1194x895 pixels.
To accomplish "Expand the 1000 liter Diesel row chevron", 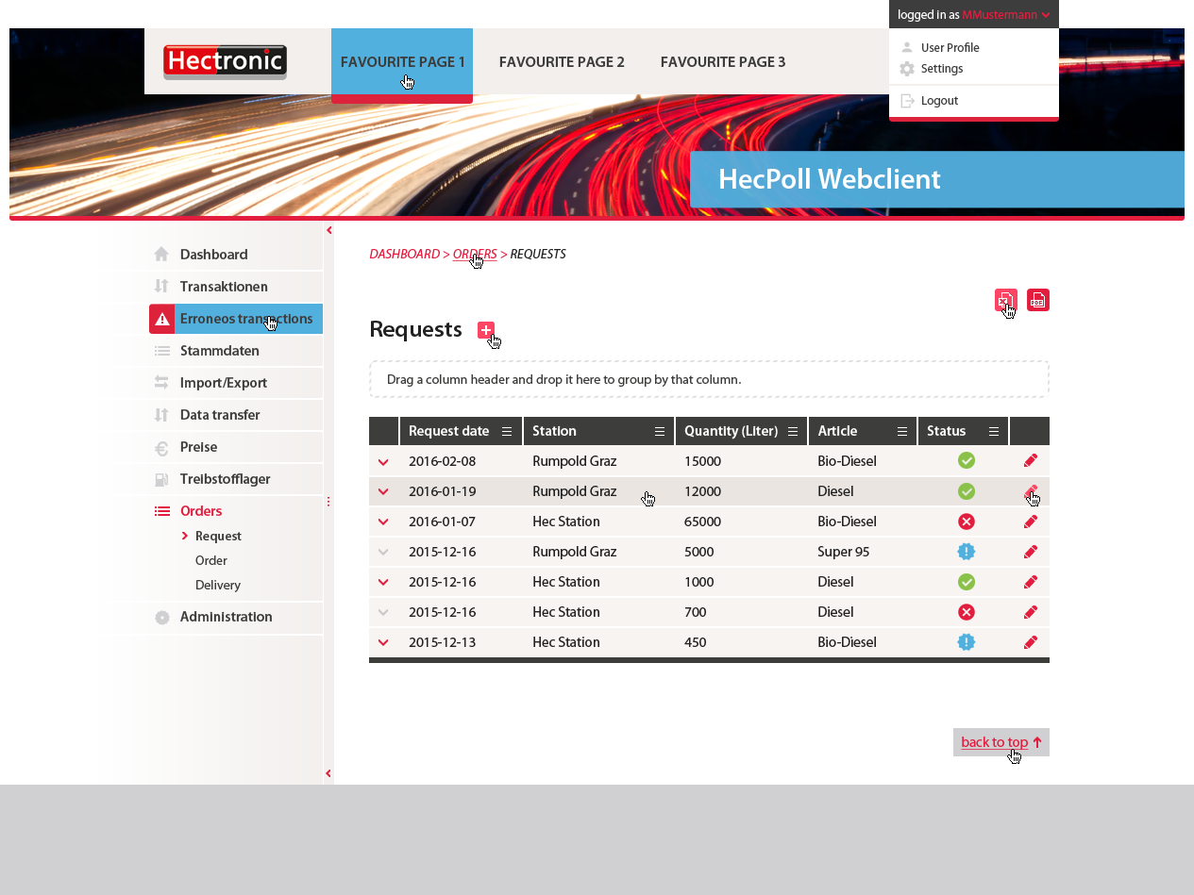I will coord(383,583).
